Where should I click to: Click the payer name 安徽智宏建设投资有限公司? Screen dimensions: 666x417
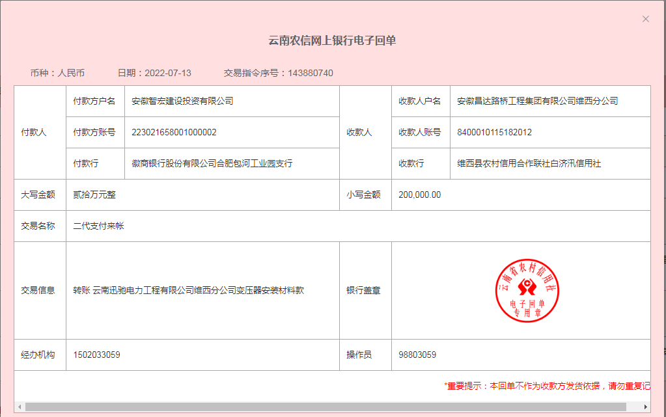coord(182,101)
